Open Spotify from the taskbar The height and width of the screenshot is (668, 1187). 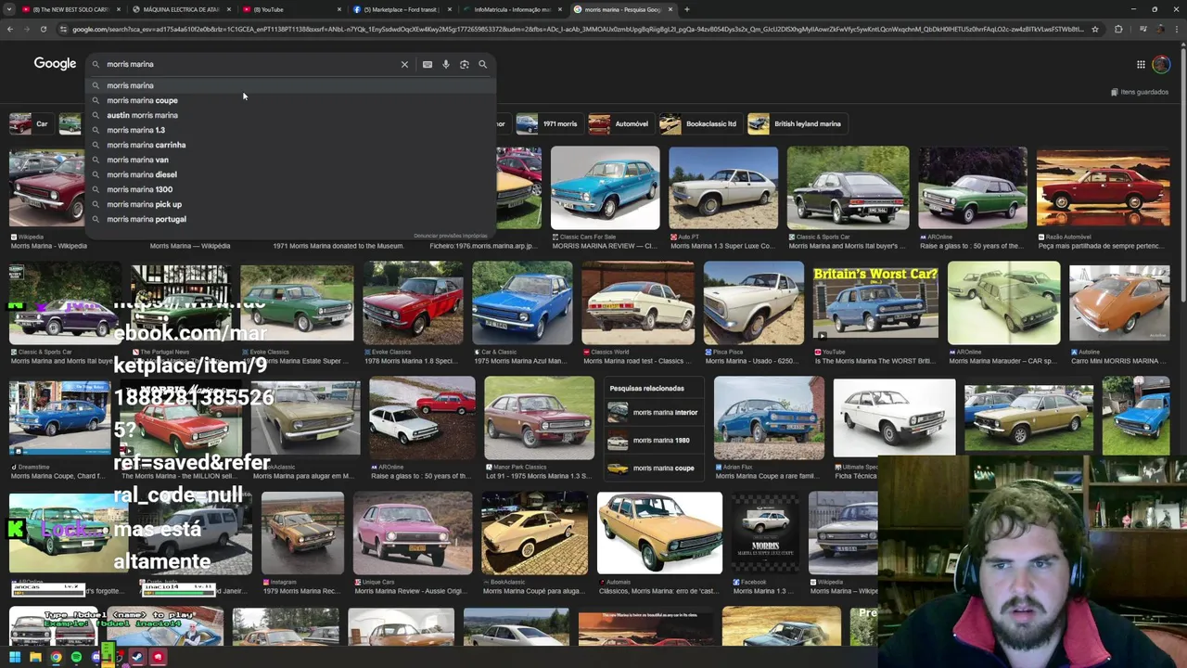(76, 657)
